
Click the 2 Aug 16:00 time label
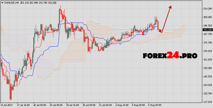click(x=122, y=105)
